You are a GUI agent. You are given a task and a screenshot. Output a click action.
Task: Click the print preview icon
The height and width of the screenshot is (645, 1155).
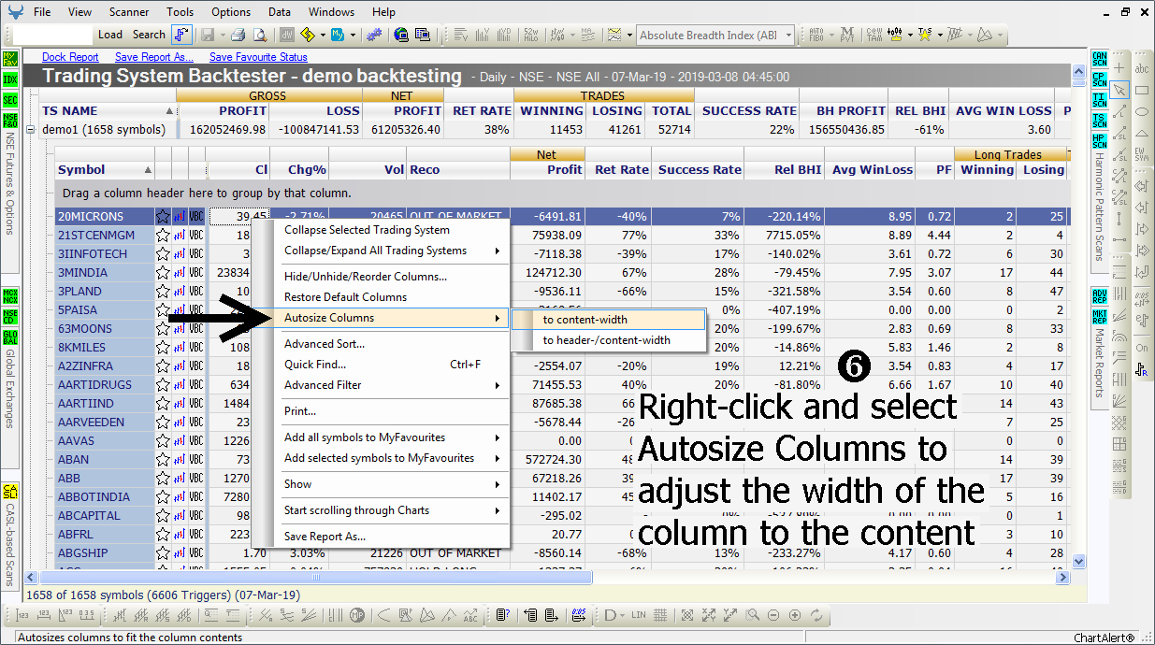point(259,35)
